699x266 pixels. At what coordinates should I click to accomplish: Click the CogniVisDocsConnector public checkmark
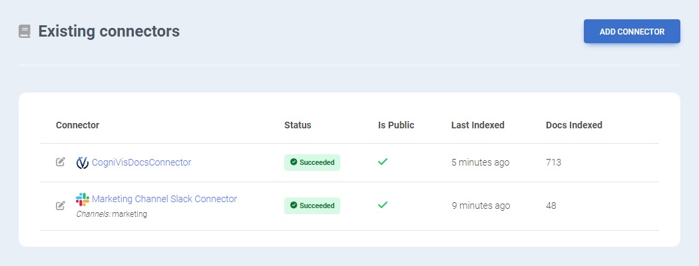[x=382, y=162]
